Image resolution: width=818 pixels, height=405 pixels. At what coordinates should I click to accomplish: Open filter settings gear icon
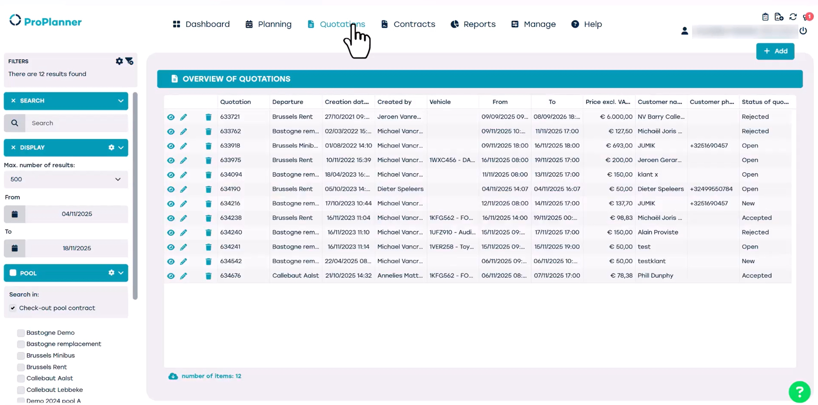pos(119,61)
